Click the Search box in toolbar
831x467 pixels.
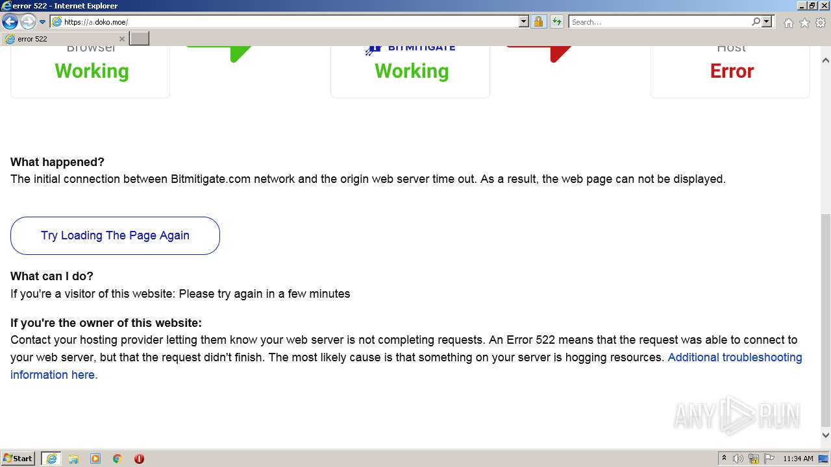pos(660,21)
